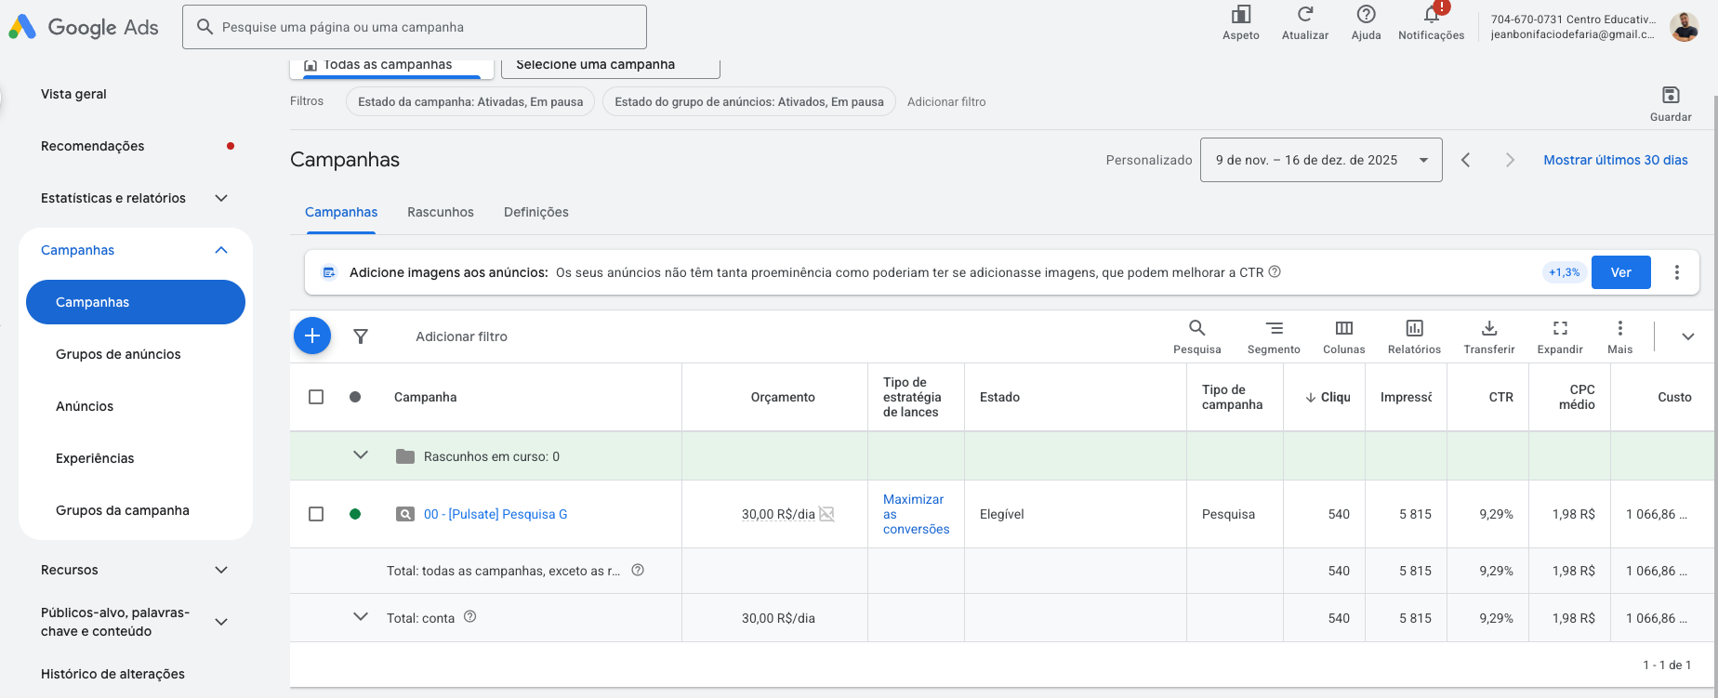Click the Atualizar refresh icon

[1304, 16]
